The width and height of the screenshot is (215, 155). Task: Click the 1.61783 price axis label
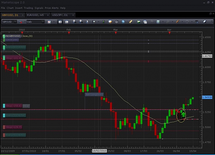tap(207, 56)
